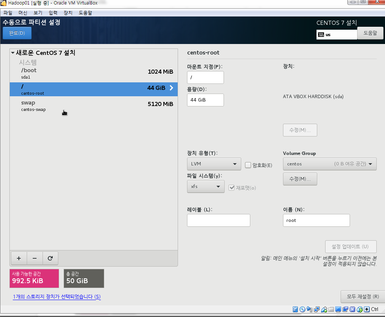
Task: Click the optical disc status icon
Action: click(303, 309)
